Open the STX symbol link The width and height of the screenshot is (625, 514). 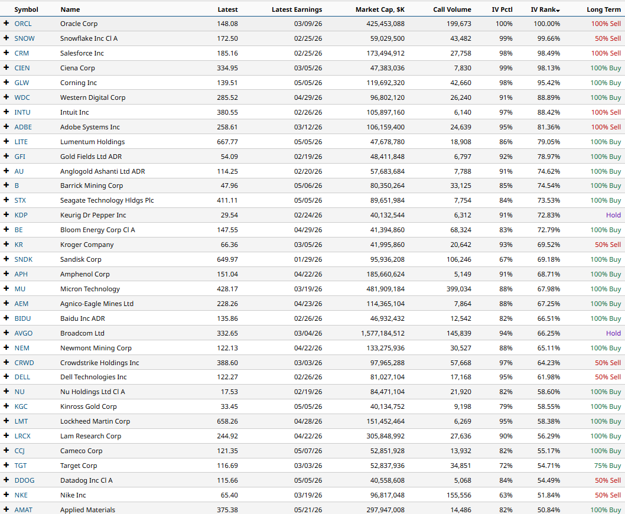tap(20, 200)
